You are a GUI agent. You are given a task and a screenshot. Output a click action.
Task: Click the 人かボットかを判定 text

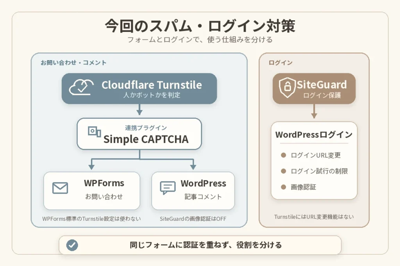[x=152, y=95]
